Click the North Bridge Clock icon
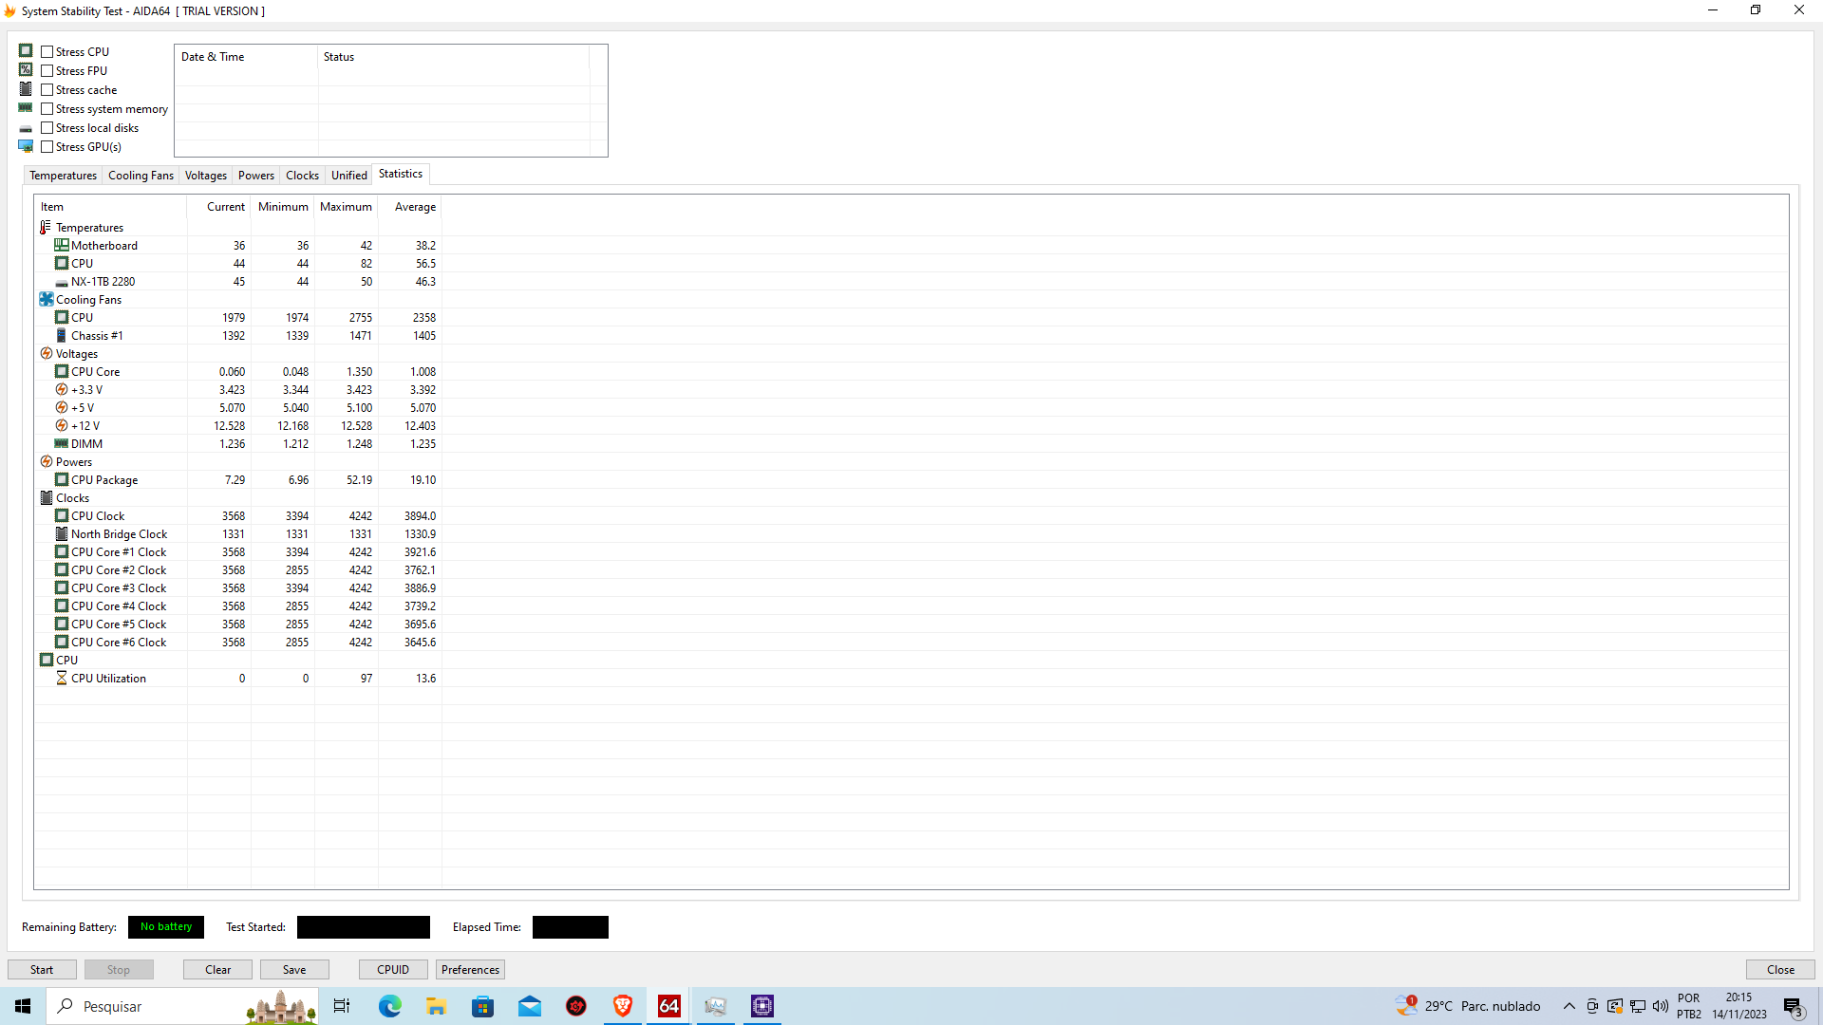The width and height of the screenshot is (1823, 1025). pos(62,534)
